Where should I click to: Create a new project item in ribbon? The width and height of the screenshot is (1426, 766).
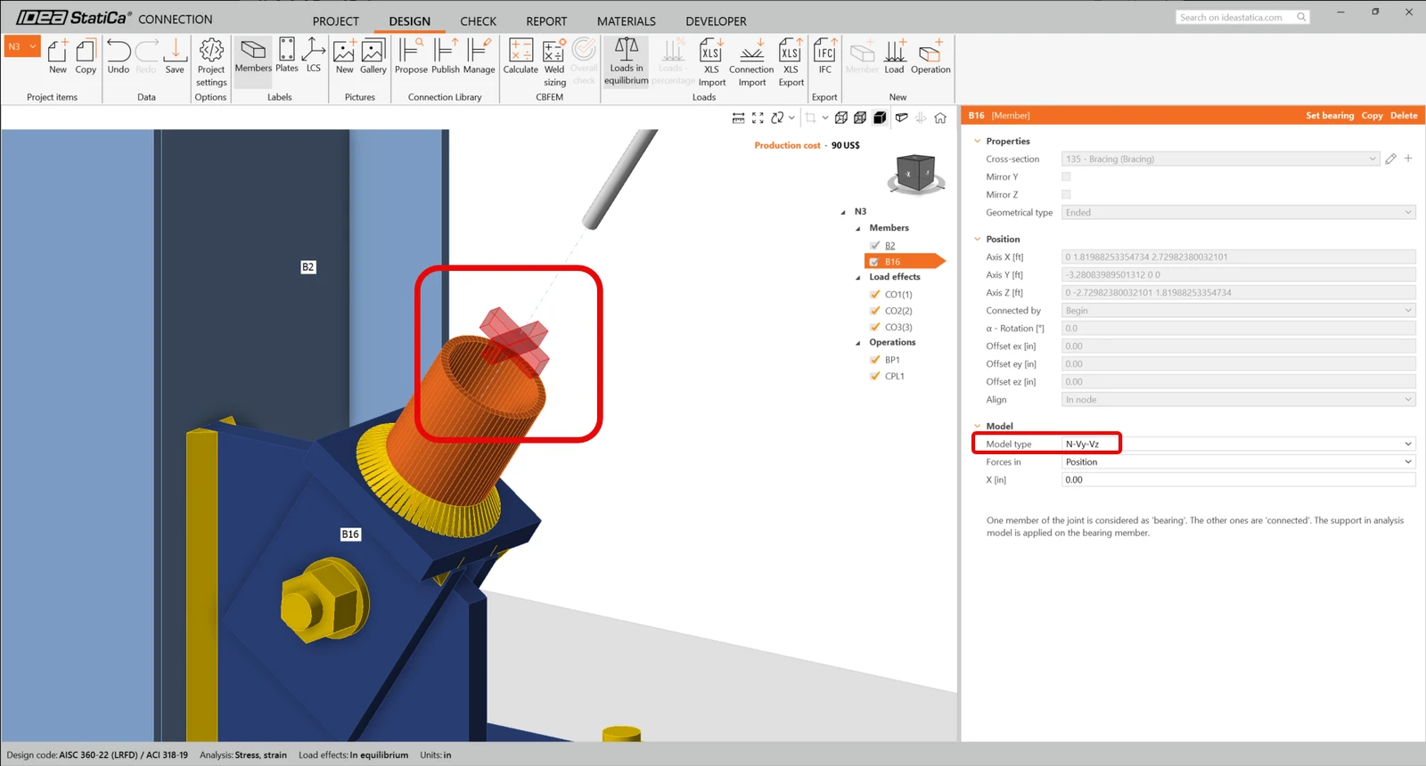click(x=57, y=57)
